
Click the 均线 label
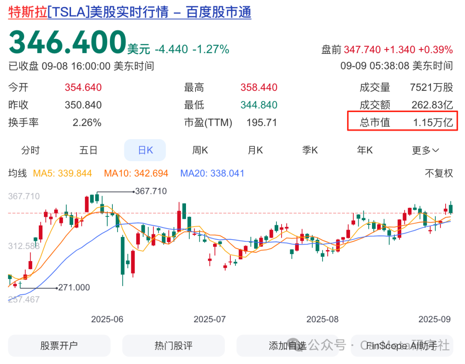coord(18,173)
